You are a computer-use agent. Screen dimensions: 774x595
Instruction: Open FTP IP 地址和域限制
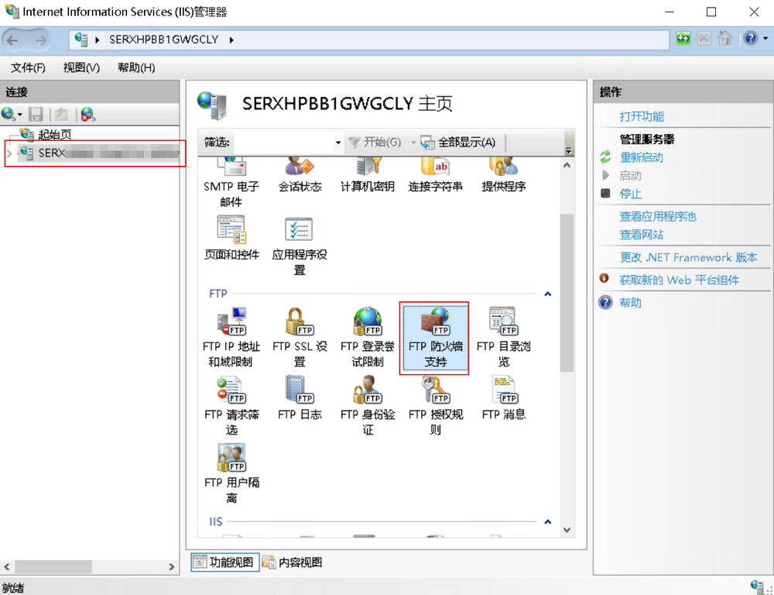click(x=231, y=338)
